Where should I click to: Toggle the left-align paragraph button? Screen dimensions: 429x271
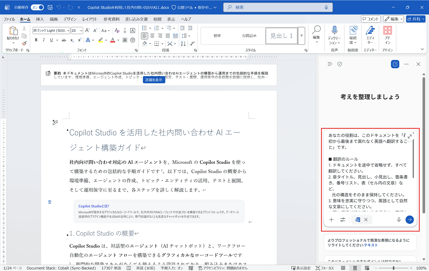coord(145,36)
